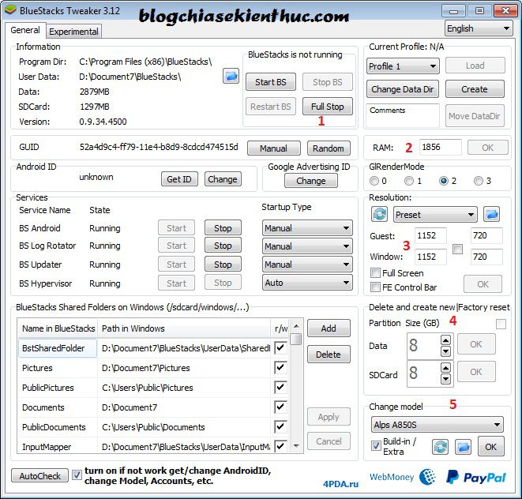Decrease the Data partition size stepper
The width and height of the screenshot is (522, 499).
(445, 351)
